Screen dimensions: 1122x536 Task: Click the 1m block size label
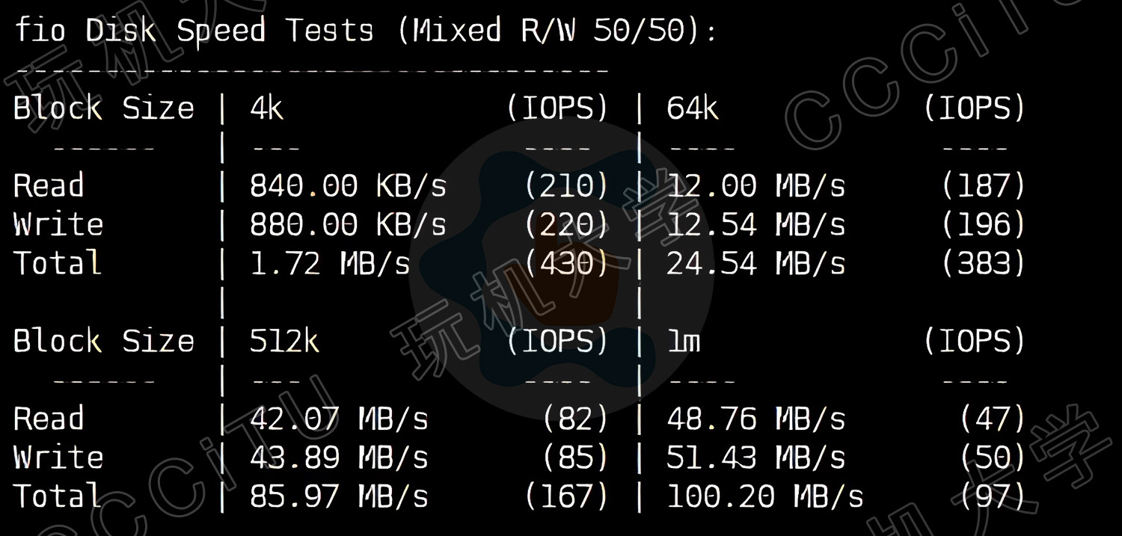coord(684,342)
